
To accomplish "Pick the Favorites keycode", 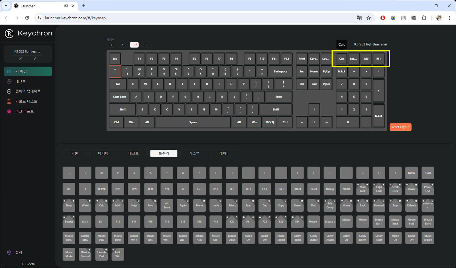I will click(428, 205).
